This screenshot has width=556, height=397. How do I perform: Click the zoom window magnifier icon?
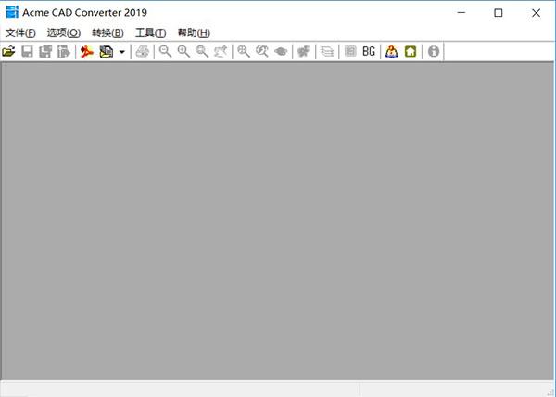[x=202, y=51]
